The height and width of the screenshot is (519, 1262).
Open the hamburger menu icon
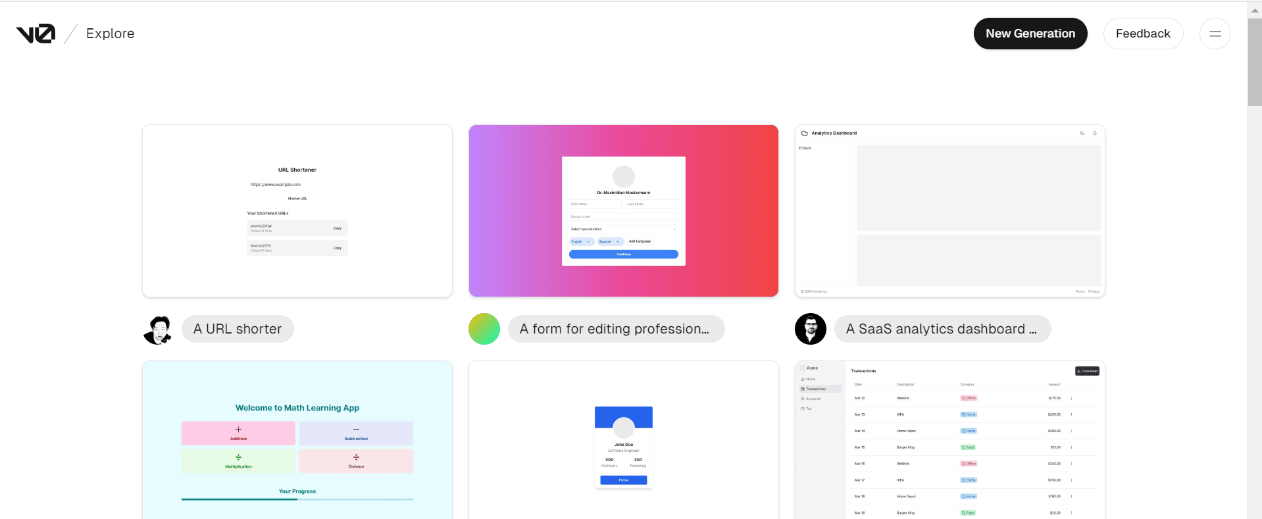pos(1215,34)
